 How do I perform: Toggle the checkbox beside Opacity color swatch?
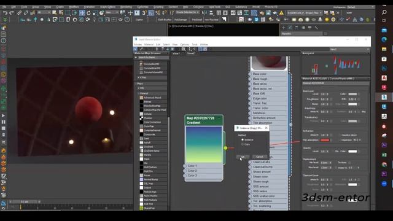(x=359, y=152)
